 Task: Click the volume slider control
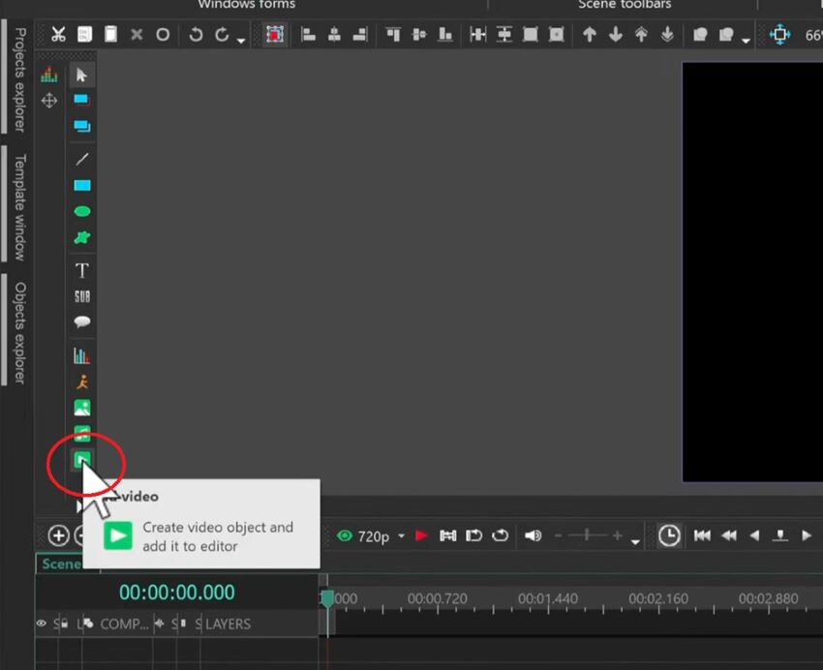pyautogui.click(x=588, y=535)
